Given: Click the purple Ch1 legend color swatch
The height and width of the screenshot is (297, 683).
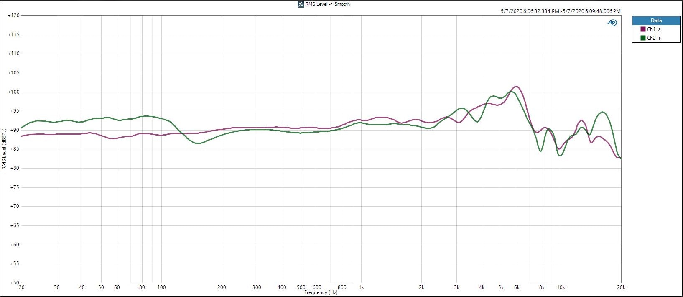Looking at the screenshot, I should click(643, 29).
